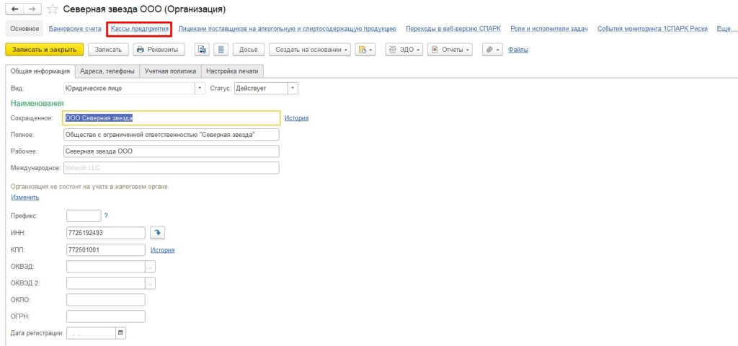Open the Кассы предприятия link
738x346 pixels.
pos(139,29)
